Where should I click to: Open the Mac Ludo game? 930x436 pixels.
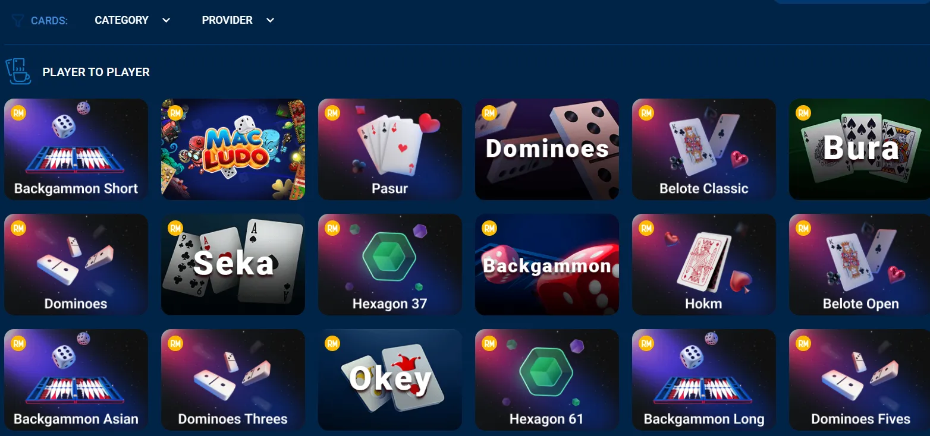click(x=233, y=149)
